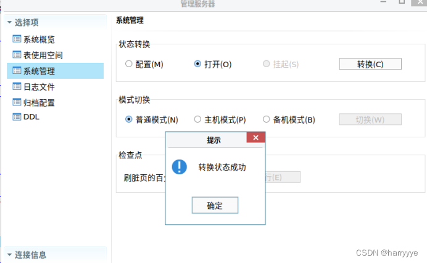Click the 切换(W) button
427x263 pixels.
(x=370, y=119)
